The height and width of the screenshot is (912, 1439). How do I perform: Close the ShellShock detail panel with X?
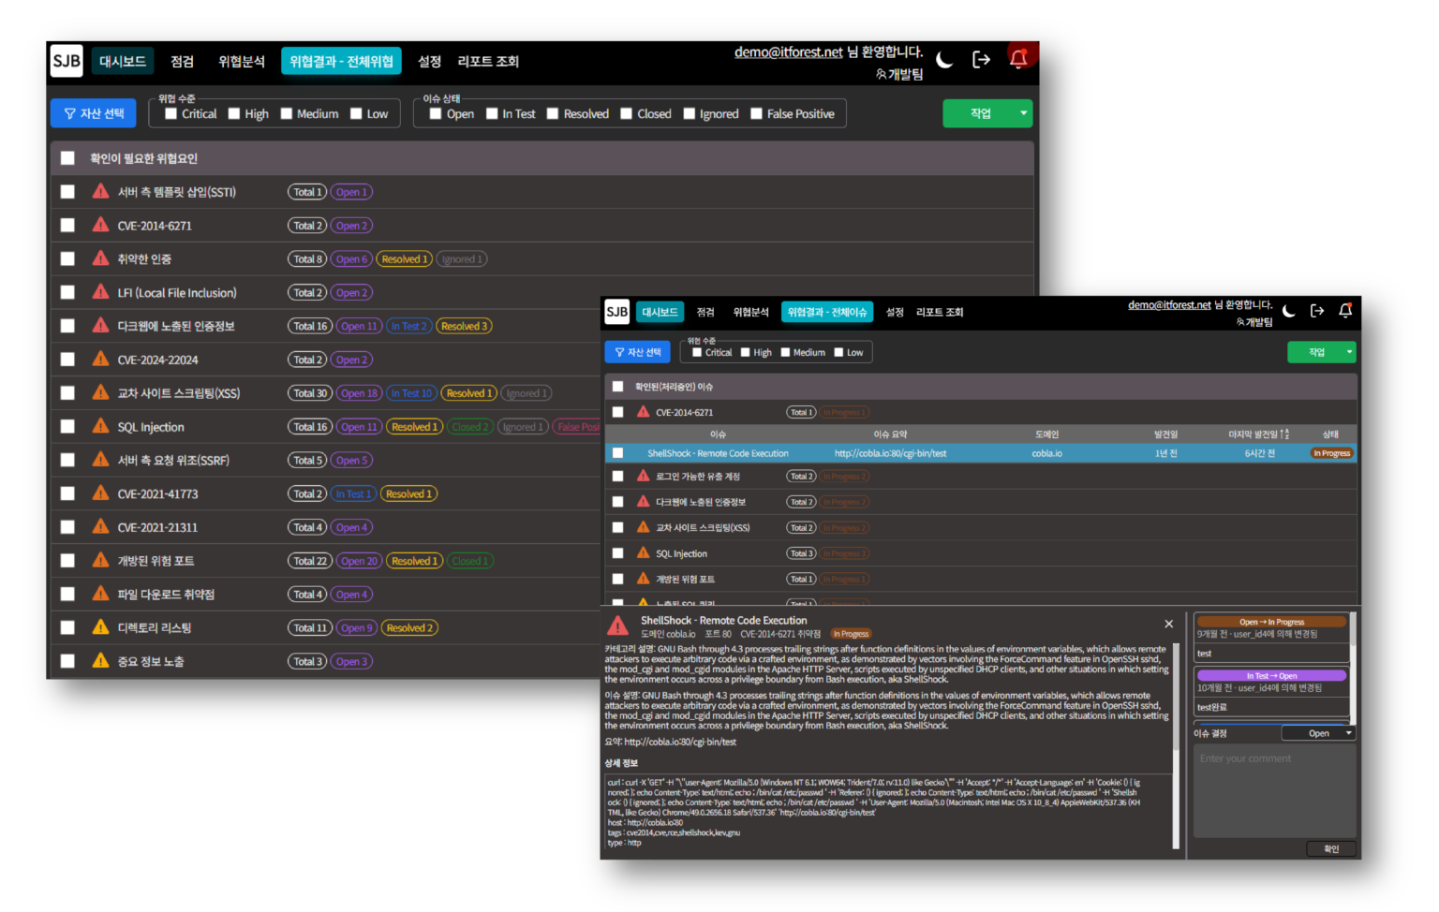[1168, 624]
